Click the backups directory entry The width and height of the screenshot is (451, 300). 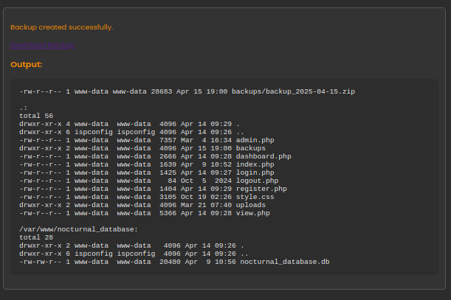tap(250, 148)
